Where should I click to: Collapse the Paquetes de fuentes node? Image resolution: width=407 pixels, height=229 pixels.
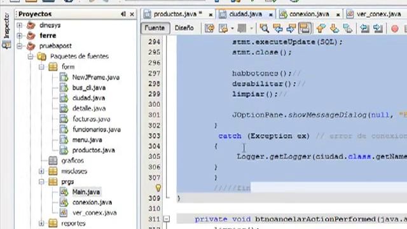31,57
